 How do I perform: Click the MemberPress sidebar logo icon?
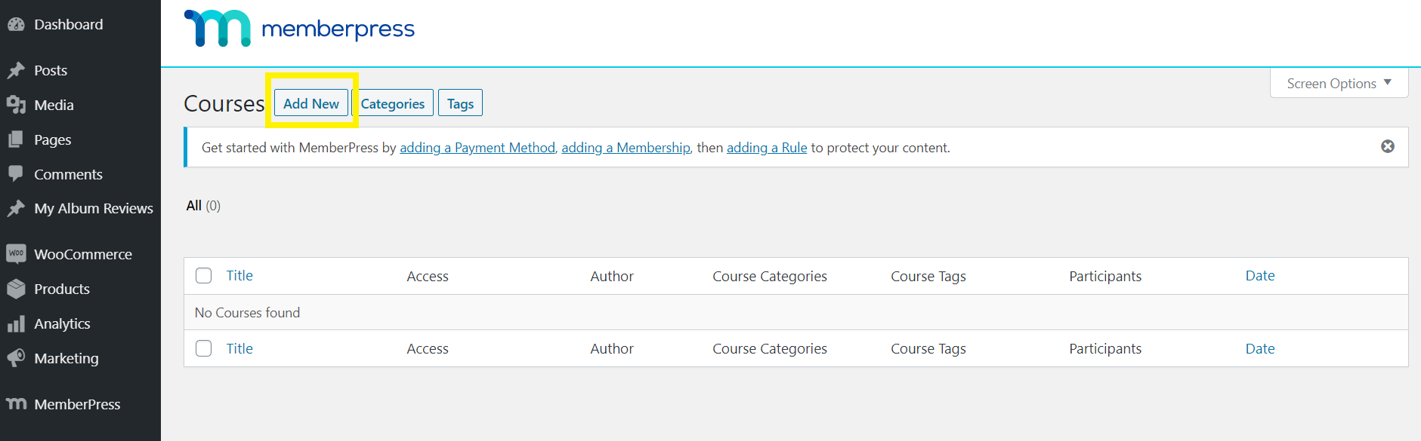coord(17,404)
